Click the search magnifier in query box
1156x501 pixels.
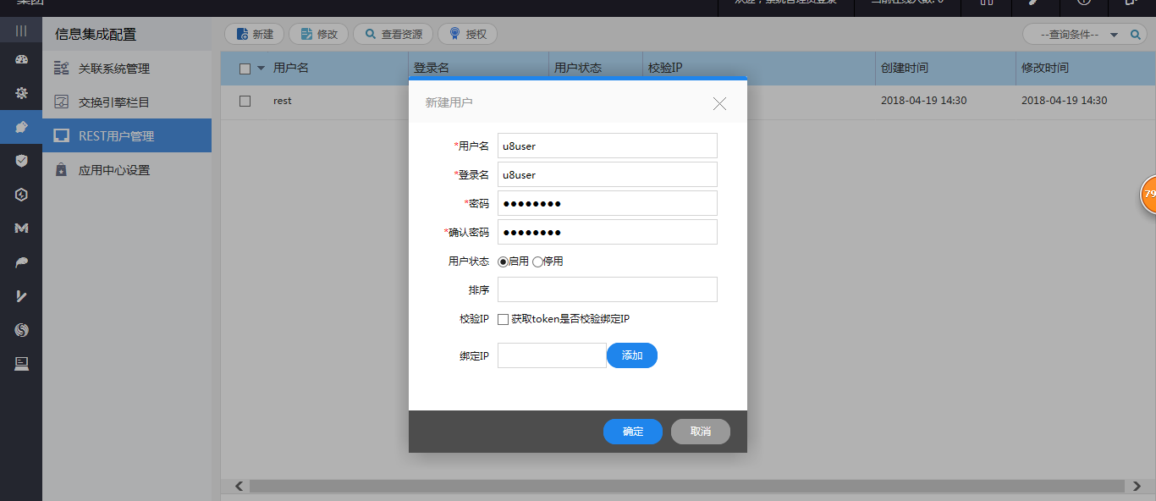pyautogui.click(x=1137, y=35)
